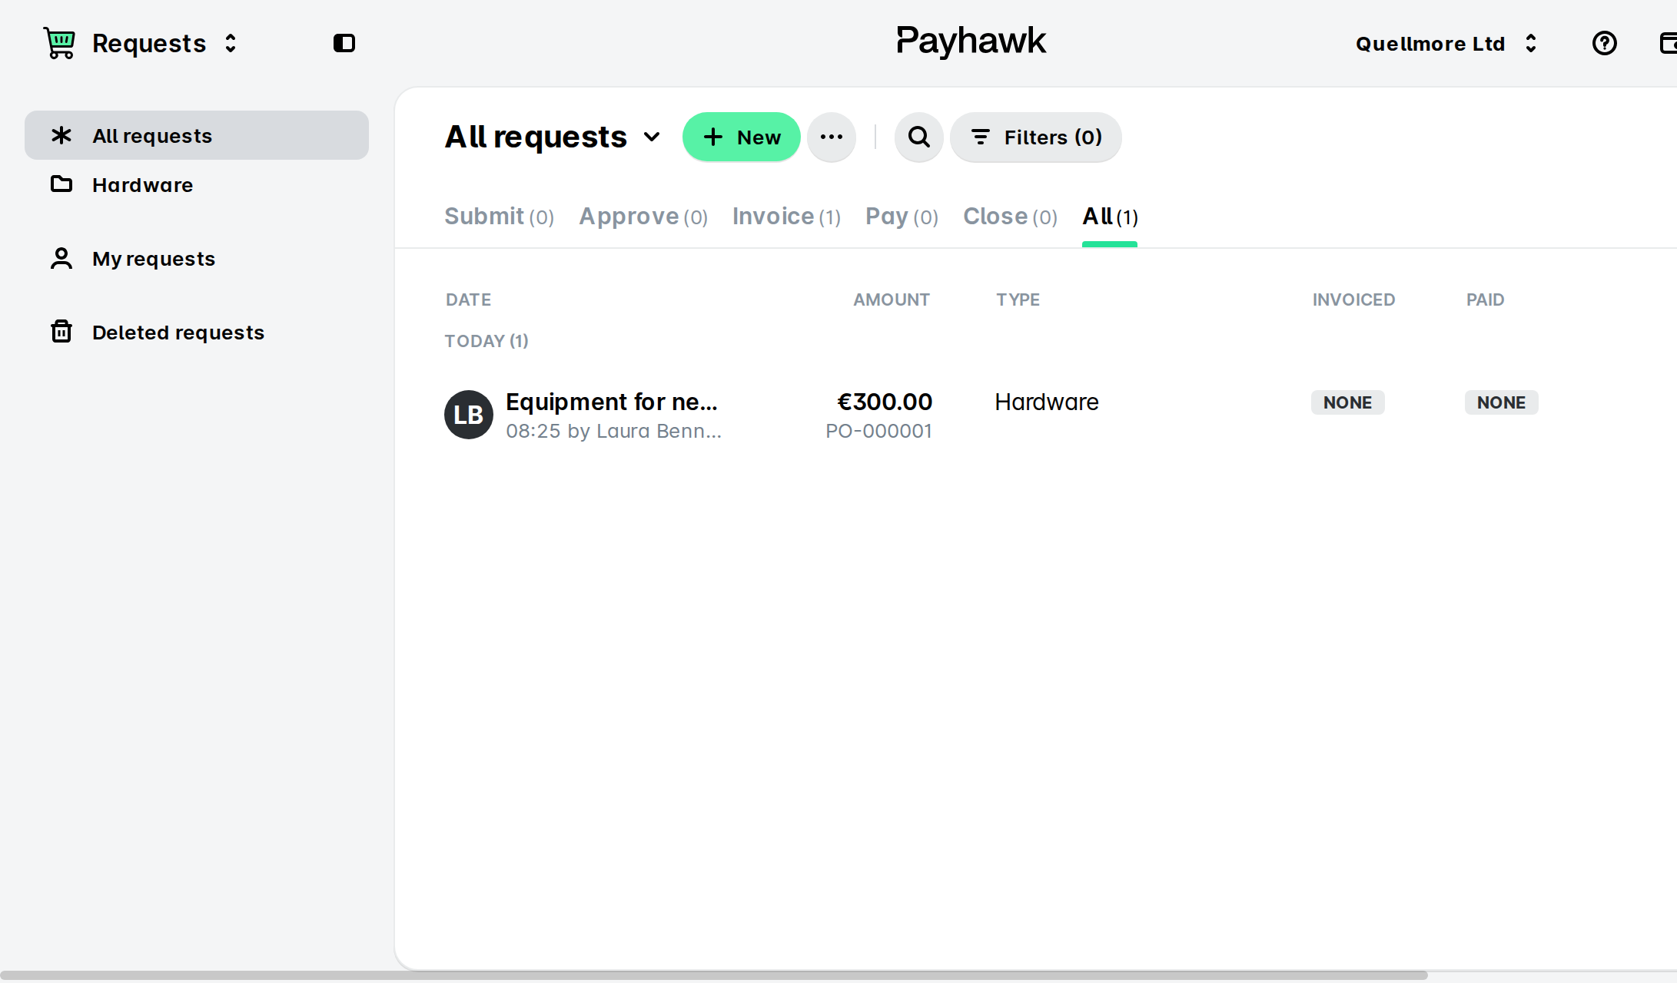Click the Payhawk logo

pyautogui.click(x=971, y=41)
